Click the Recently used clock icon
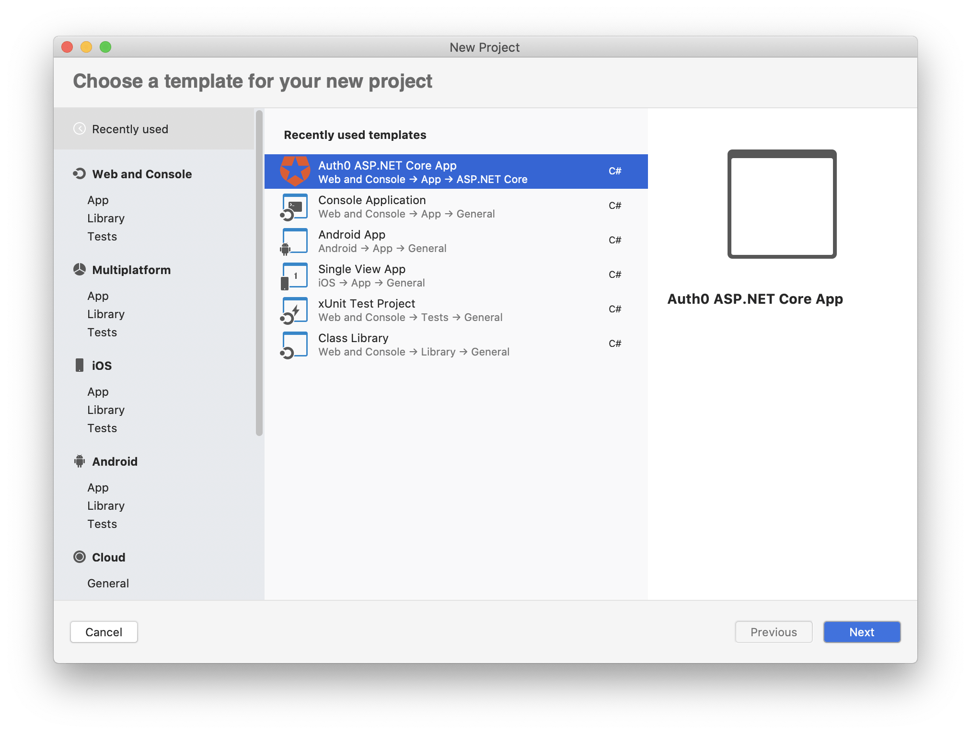971x734 pixels. (x=80, y=129)
